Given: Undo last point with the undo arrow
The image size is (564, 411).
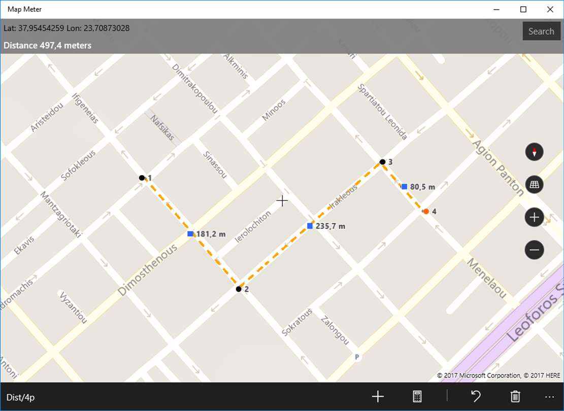Looking at the screenshot, I should [476, 397].
